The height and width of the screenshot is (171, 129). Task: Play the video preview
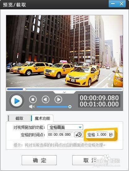16,101
